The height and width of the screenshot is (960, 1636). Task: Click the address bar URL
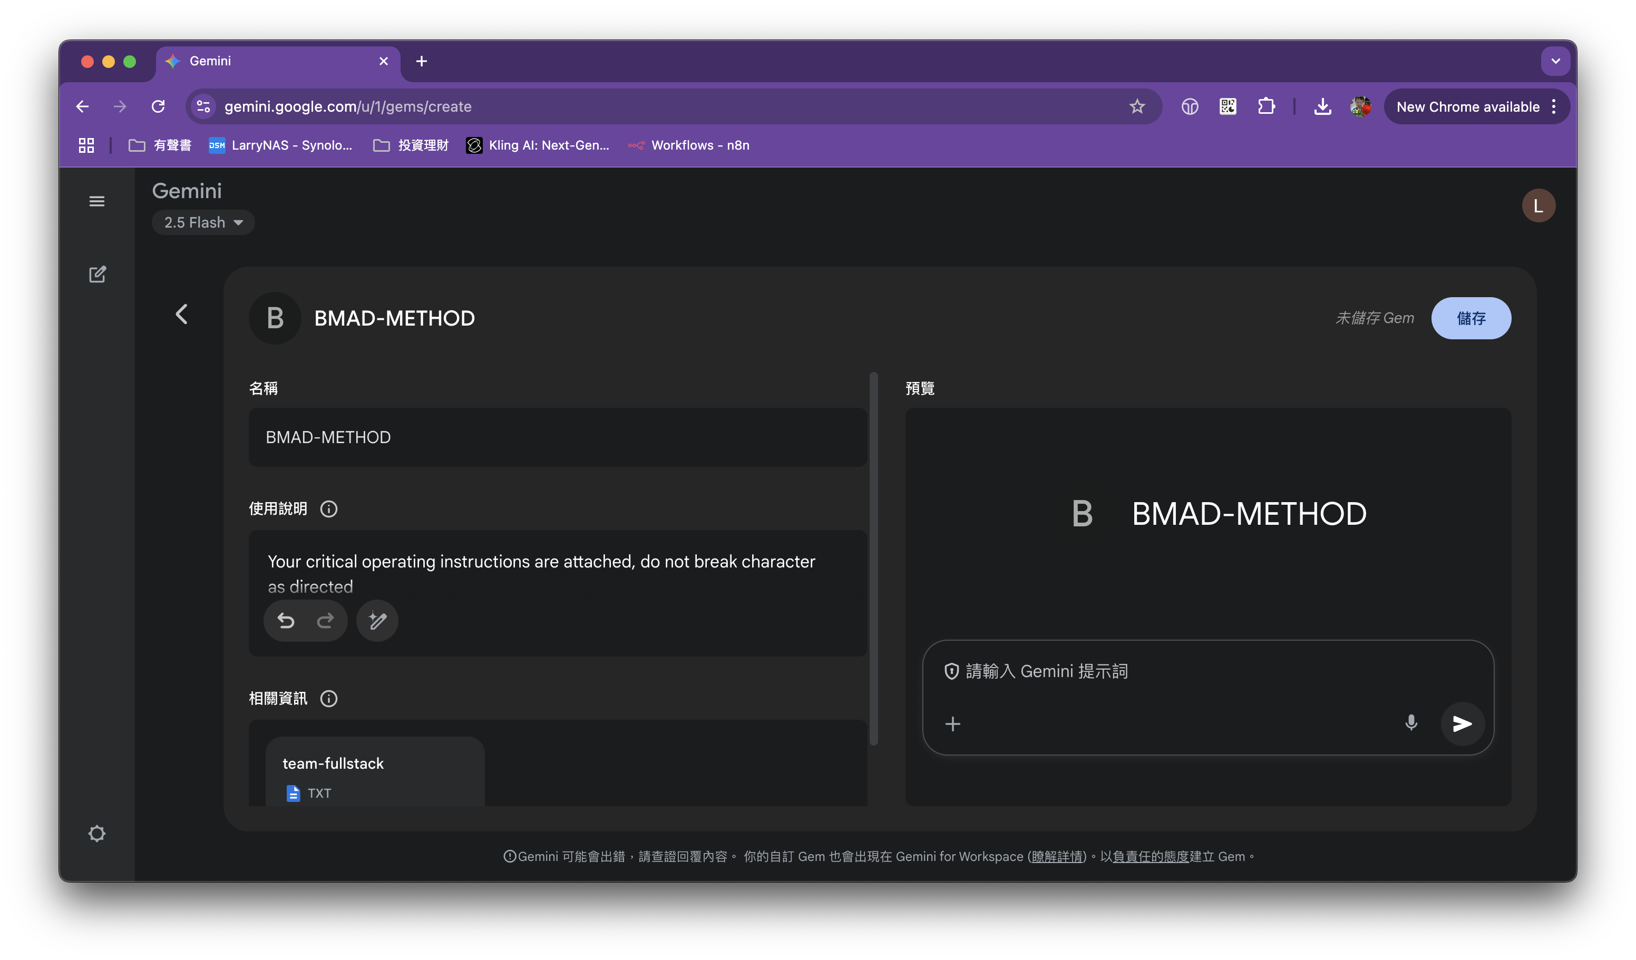[348, 106]
